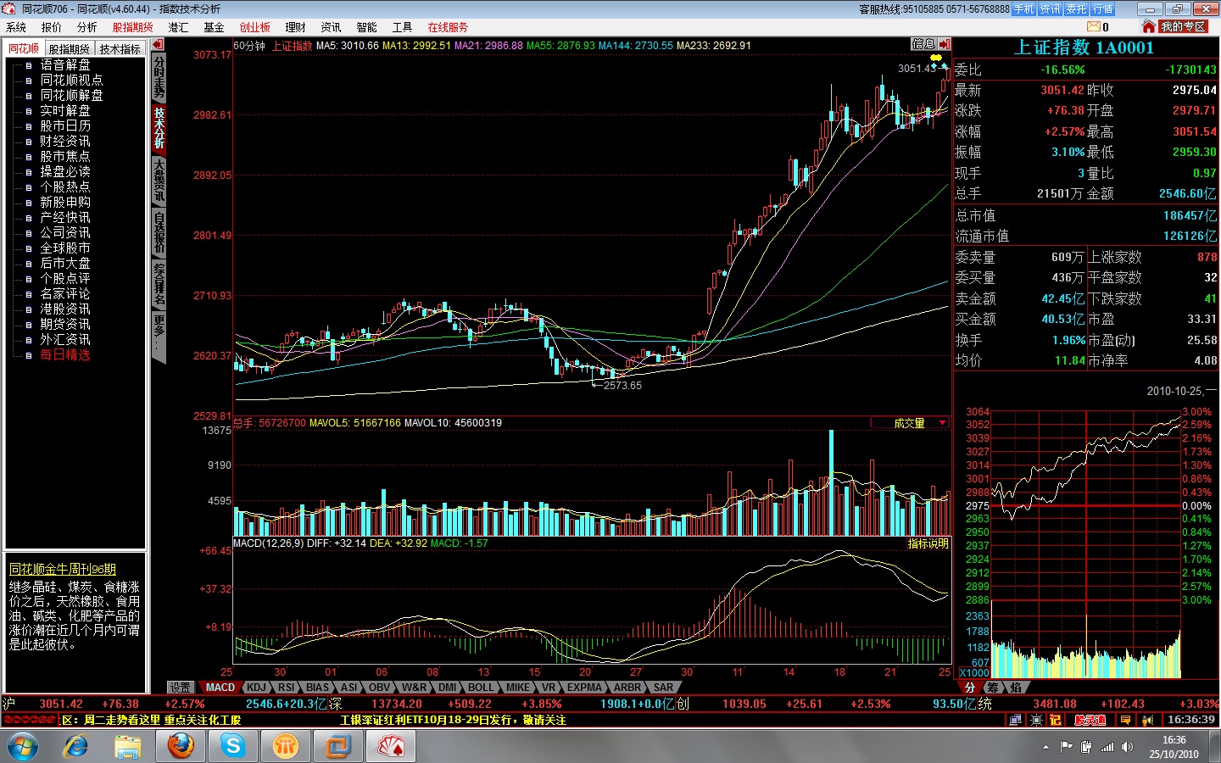The height and width of the screenshot is (763, 1221).
Task: Switch to the 焰 tab below intraday chart
Action: [x=1015, y=688]
